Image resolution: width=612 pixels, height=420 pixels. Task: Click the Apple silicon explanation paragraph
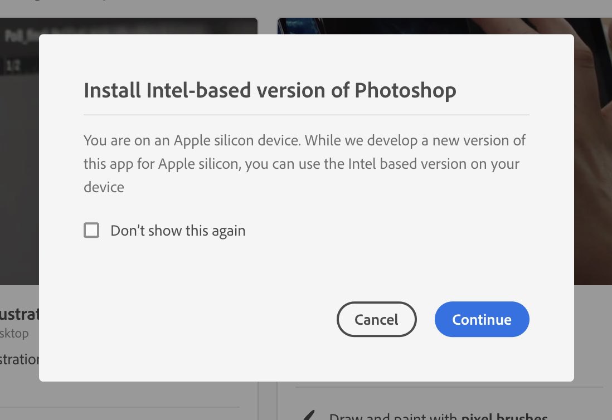coord(304,163)
